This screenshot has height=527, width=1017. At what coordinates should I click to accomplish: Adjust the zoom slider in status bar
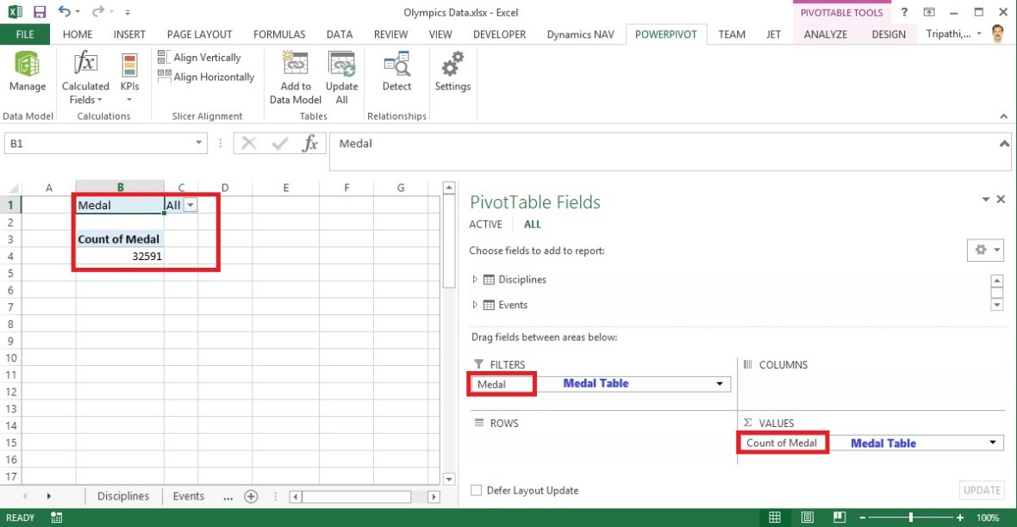point(911,518)
